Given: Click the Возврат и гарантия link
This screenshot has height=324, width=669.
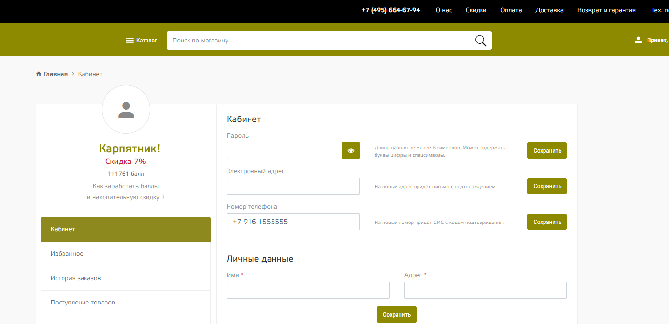Looking at the screenshot, I should (x=606, y=10).
